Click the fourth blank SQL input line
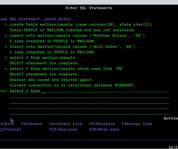This screenshot has height=149, width=178. (x=89, y=107)
